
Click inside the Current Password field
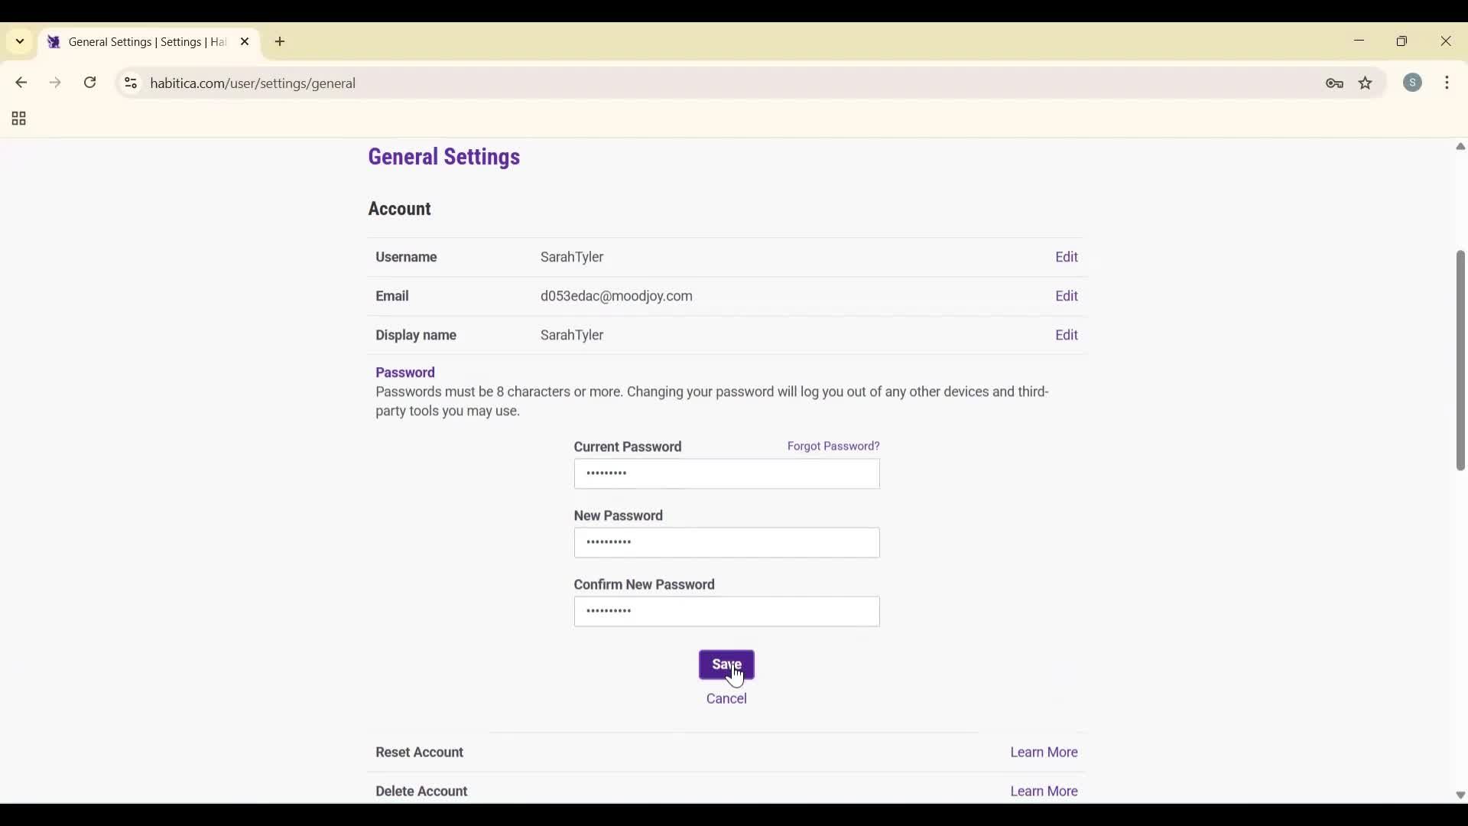[726, 473]
